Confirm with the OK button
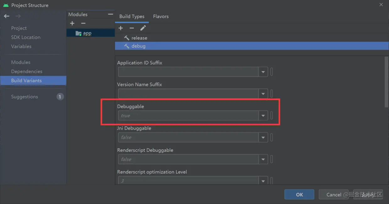Image resolution: width=389 pixels, height=204 pixels. click(x=299, y=195)
